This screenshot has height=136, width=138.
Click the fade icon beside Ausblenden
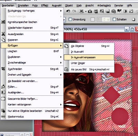point(3,92)
